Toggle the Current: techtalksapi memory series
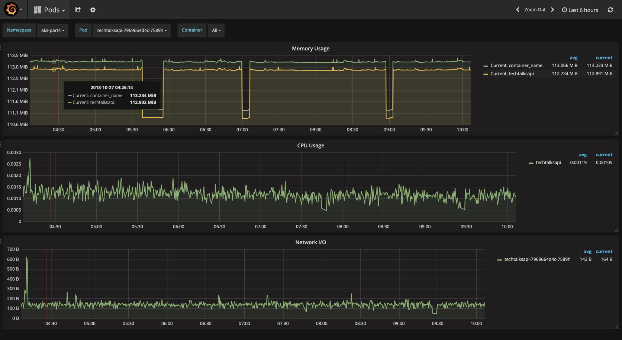 click(512, 73)
